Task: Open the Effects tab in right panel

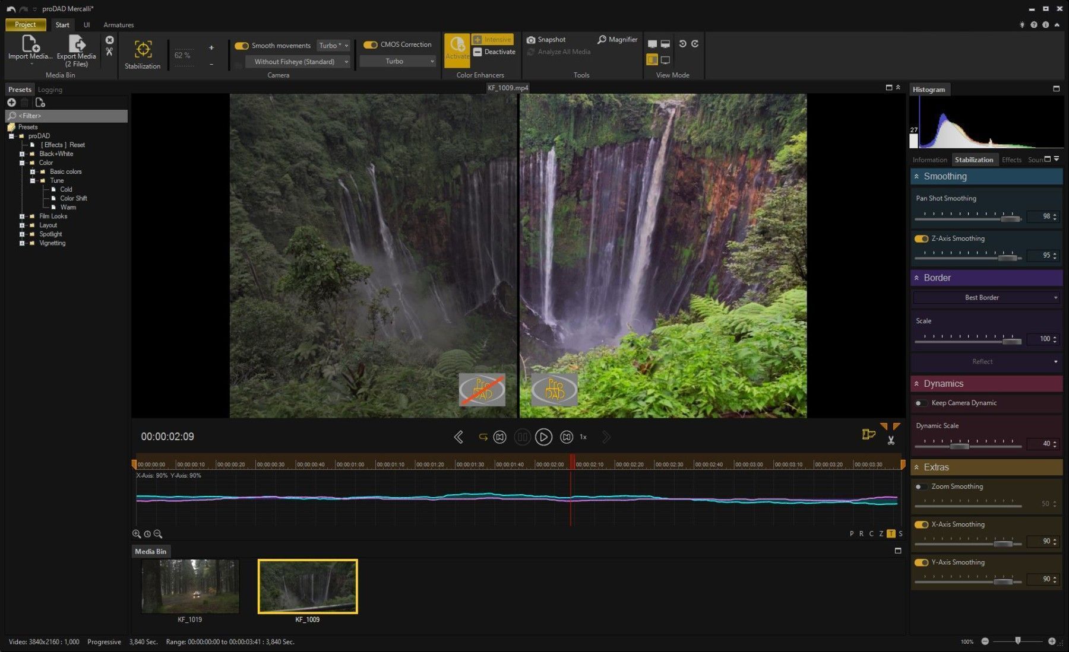Action: click(x=1011, y=160)
